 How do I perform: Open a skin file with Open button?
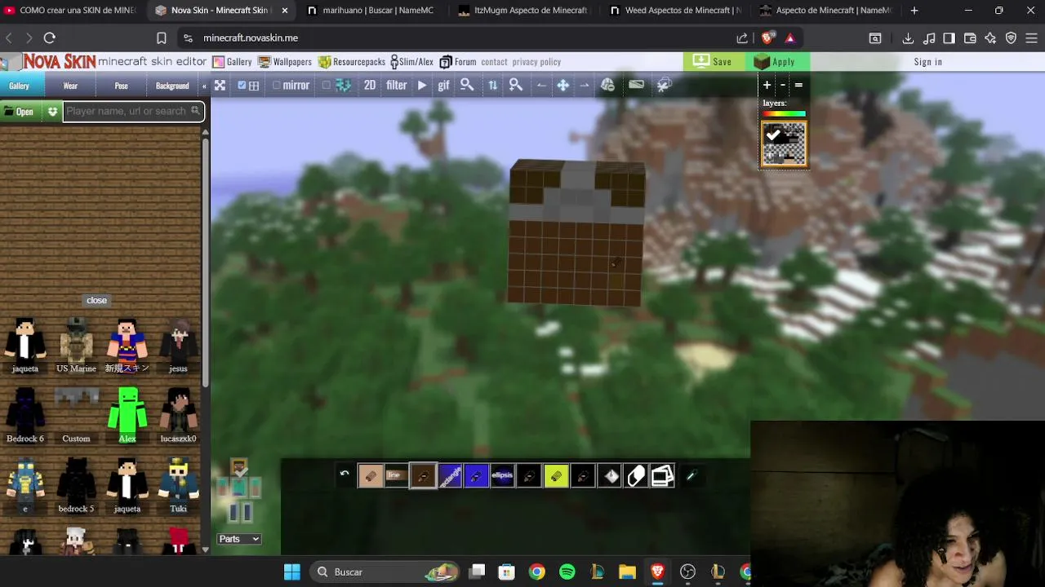pyautogui.click(x=22, y=112)
